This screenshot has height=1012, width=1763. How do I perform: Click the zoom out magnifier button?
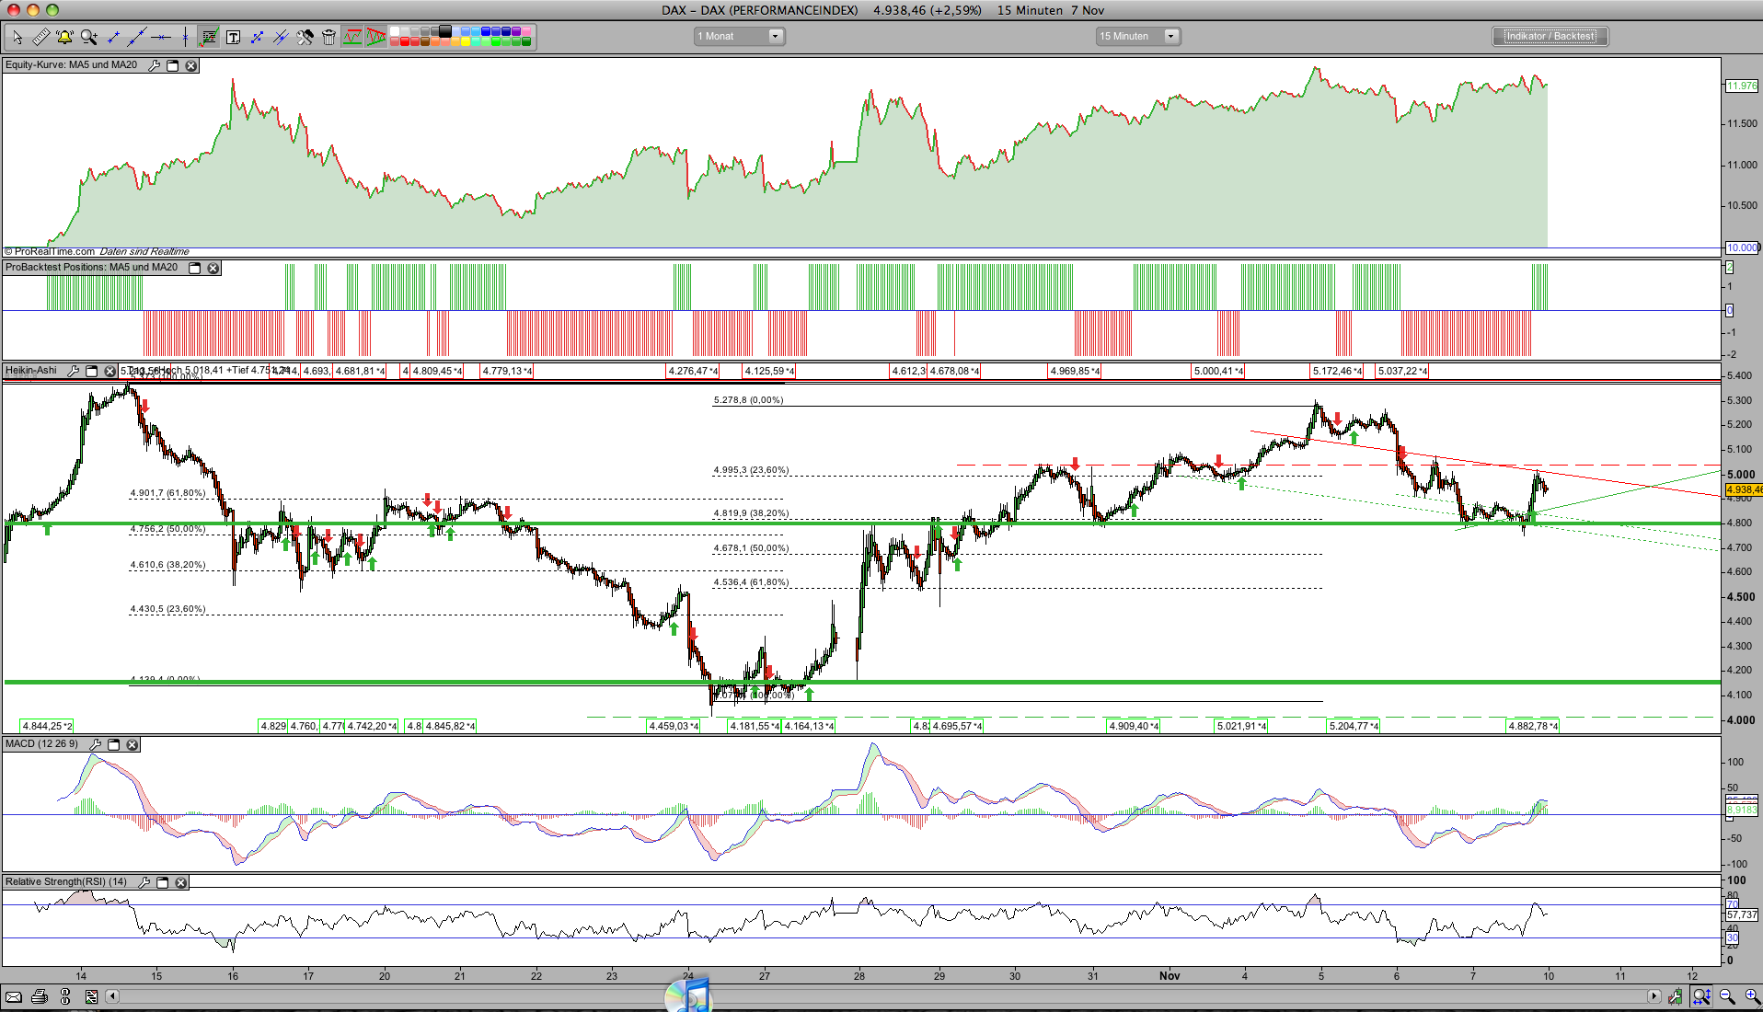pyautogui.click(x=1727, y=996)
